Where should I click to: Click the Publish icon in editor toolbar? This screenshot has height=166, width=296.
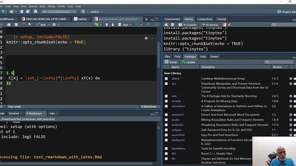click(137, 24)
